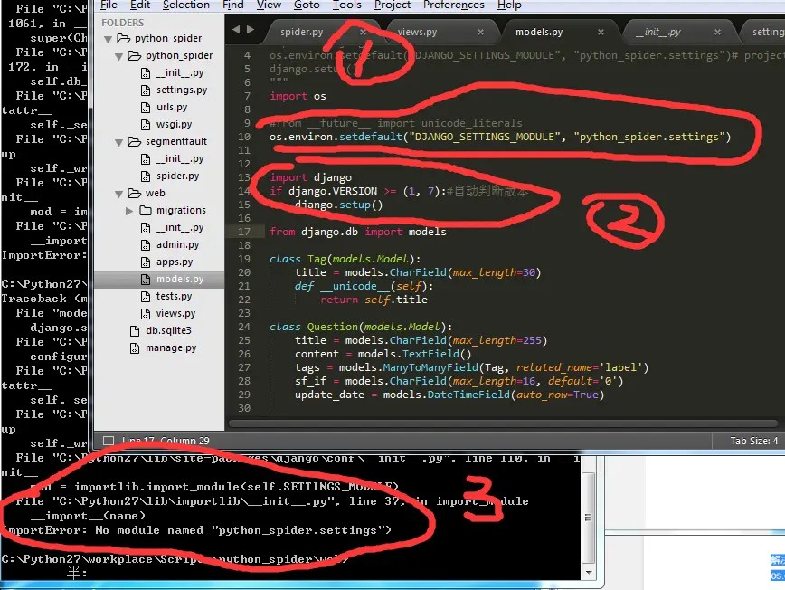Screen dimensions: 785x590
Task: Open apps.py in the sidebar
Action: tap(175, 262)
